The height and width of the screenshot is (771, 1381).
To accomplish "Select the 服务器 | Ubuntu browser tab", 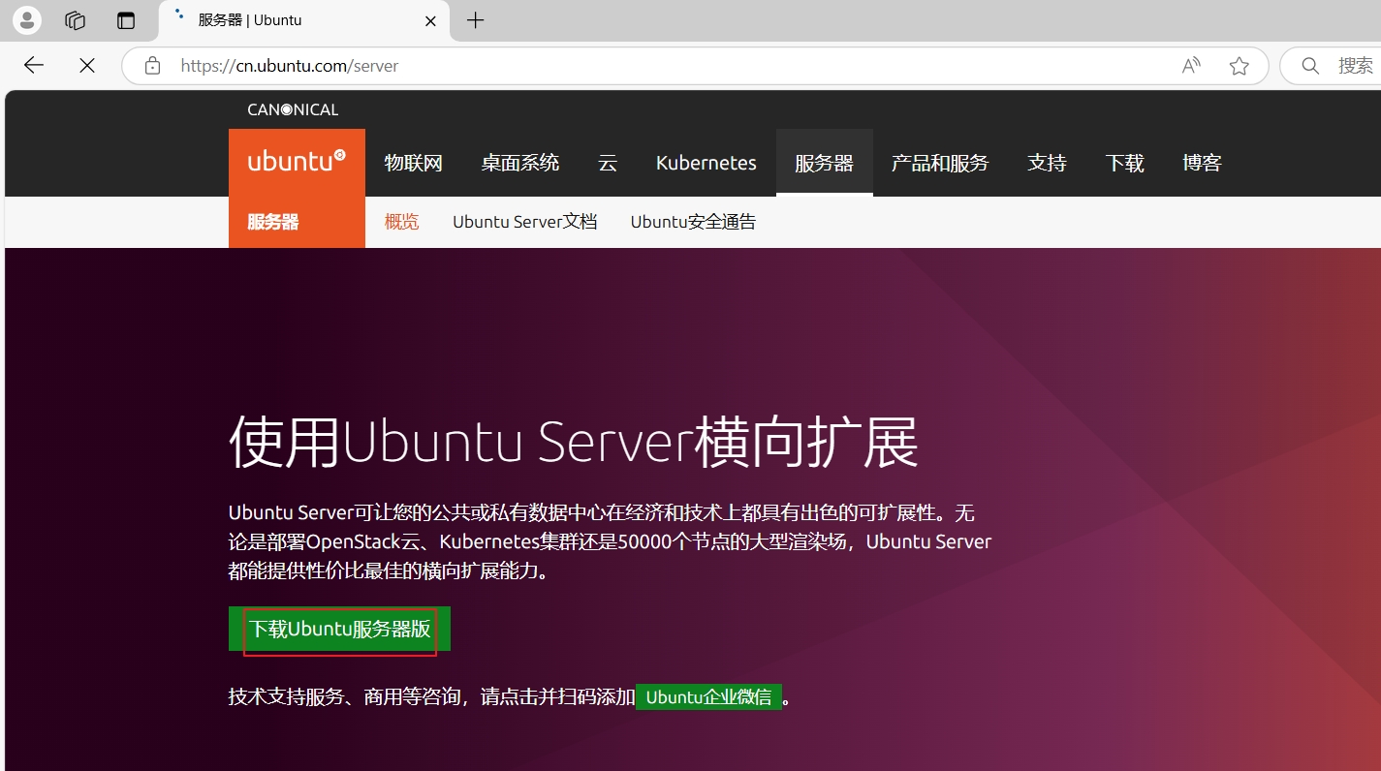I will coord(303,20).
